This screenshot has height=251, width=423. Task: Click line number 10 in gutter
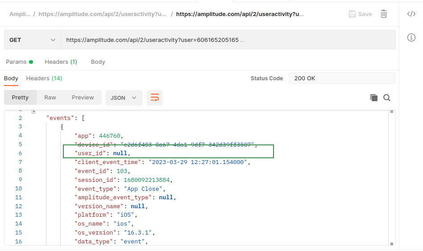[x=18, y=189]
